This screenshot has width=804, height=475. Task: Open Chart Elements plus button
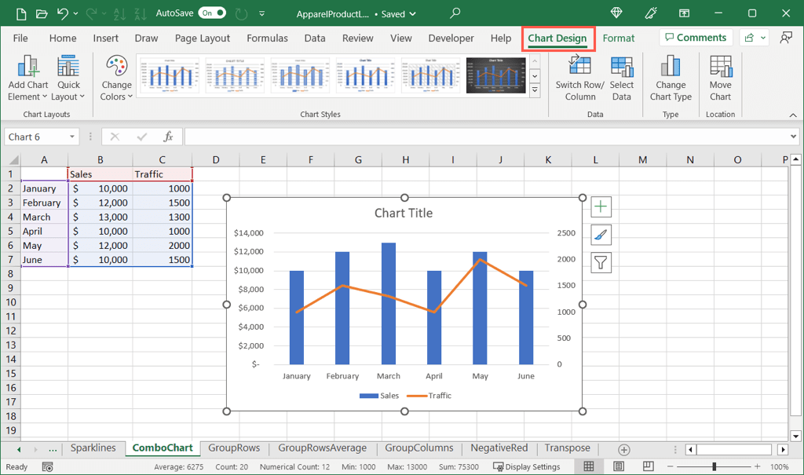pos(601,207)
